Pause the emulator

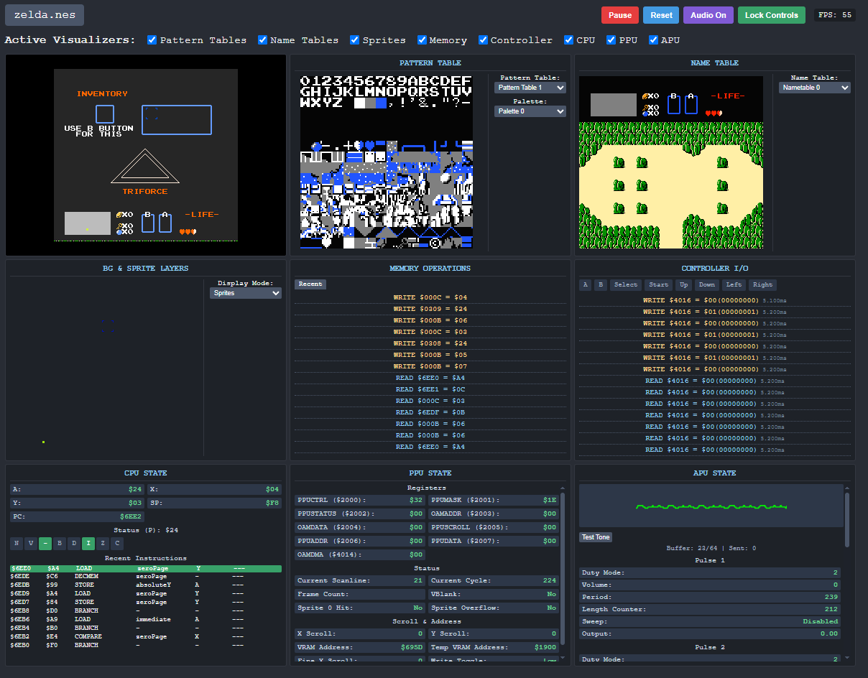(x=619, y=14)
